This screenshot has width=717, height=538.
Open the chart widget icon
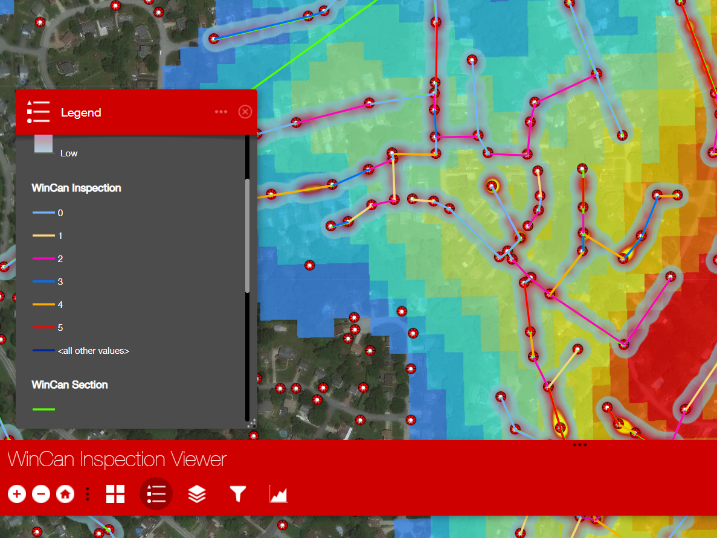pos(278,494)
